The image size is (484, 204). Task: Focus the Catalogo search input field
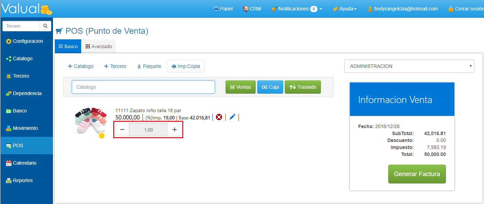point(143,87)
